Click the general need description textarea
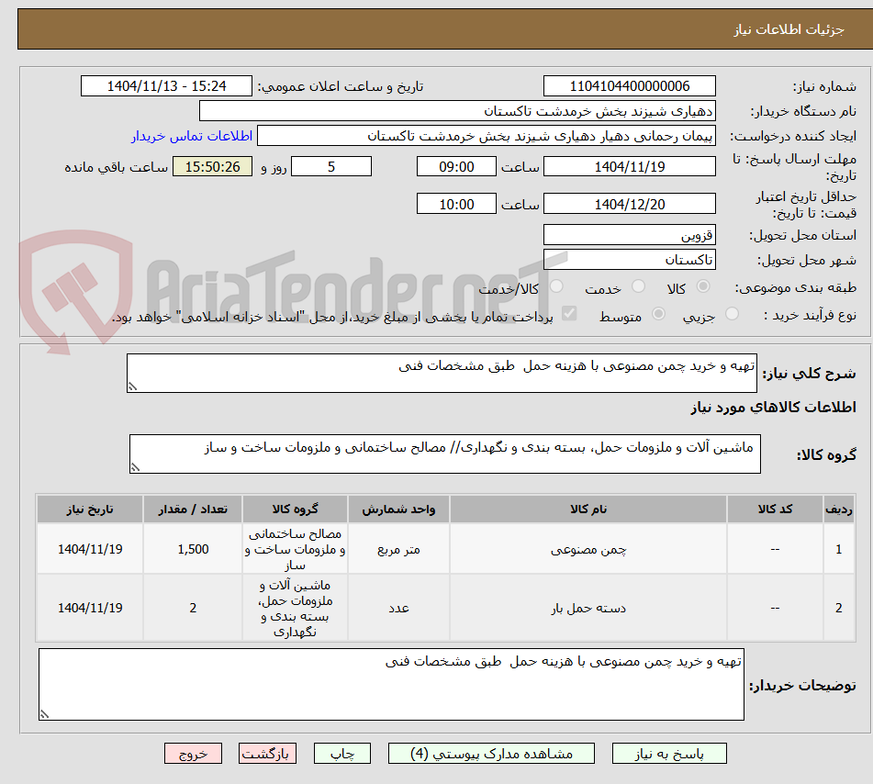 pos(442,373)
